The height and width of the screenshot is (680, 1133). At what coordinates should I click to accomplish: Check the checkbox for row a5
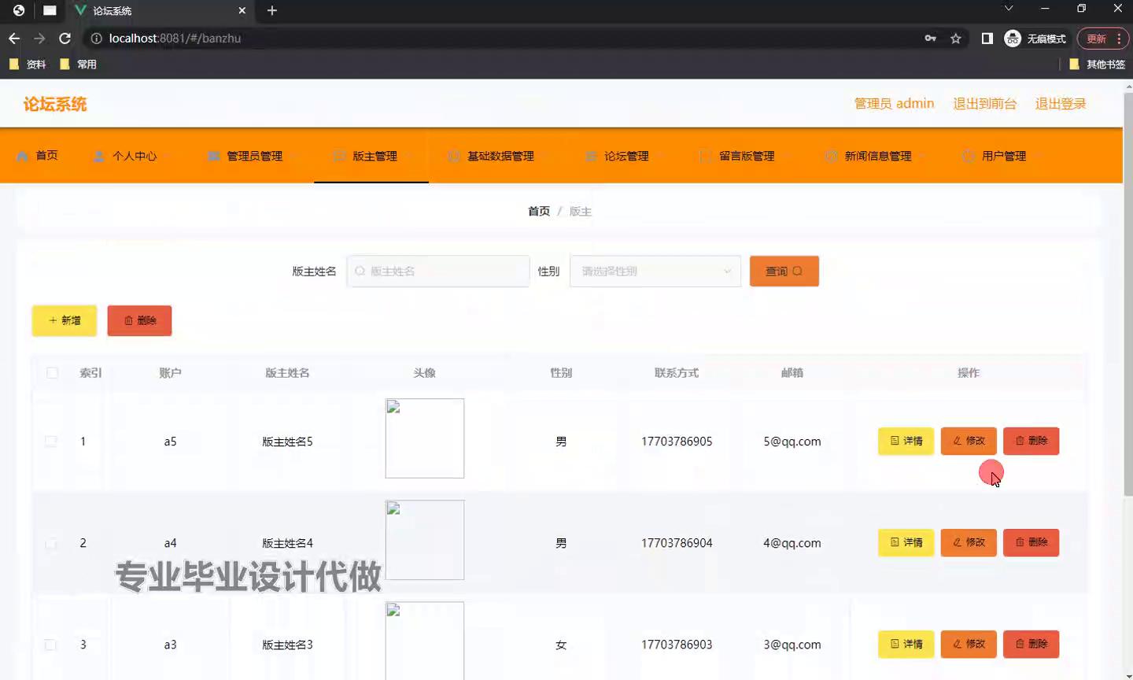51,442
